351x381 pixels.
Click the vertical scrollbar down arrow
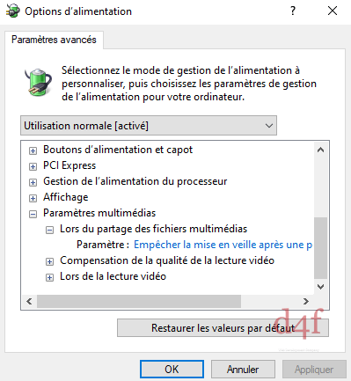pyautogui.click(x=320, y=287)
